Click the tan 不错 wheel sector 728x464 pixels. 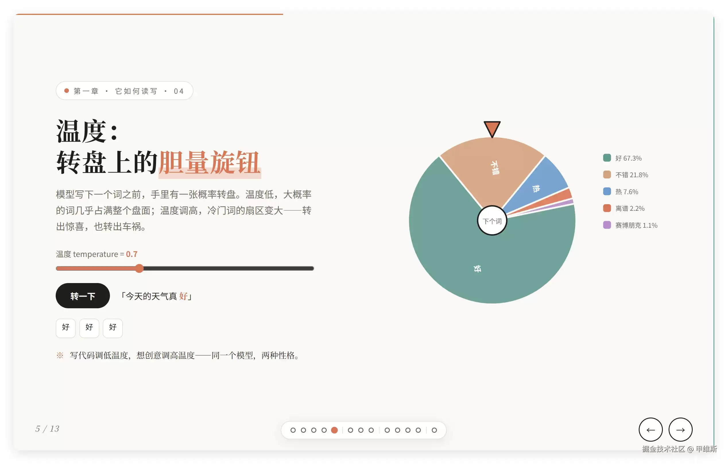493,169
